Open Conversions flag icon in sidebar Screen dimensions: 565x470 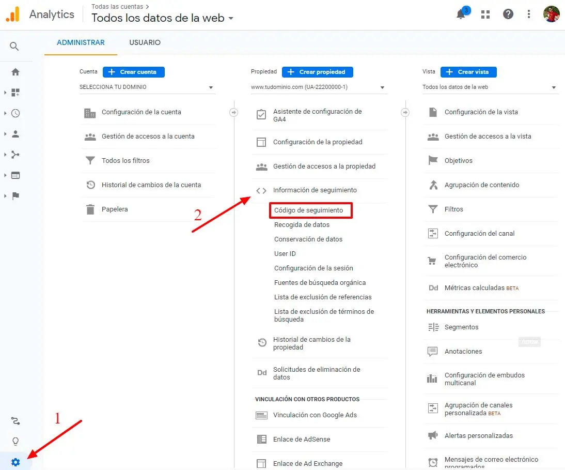(15, 196)
